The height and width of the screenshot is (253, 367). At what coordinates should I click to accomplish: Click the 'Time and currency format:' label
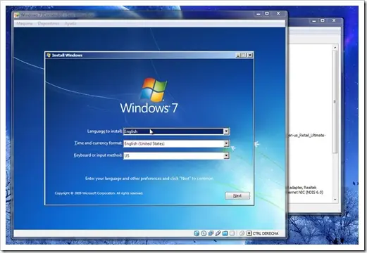[x=98, y=143]
